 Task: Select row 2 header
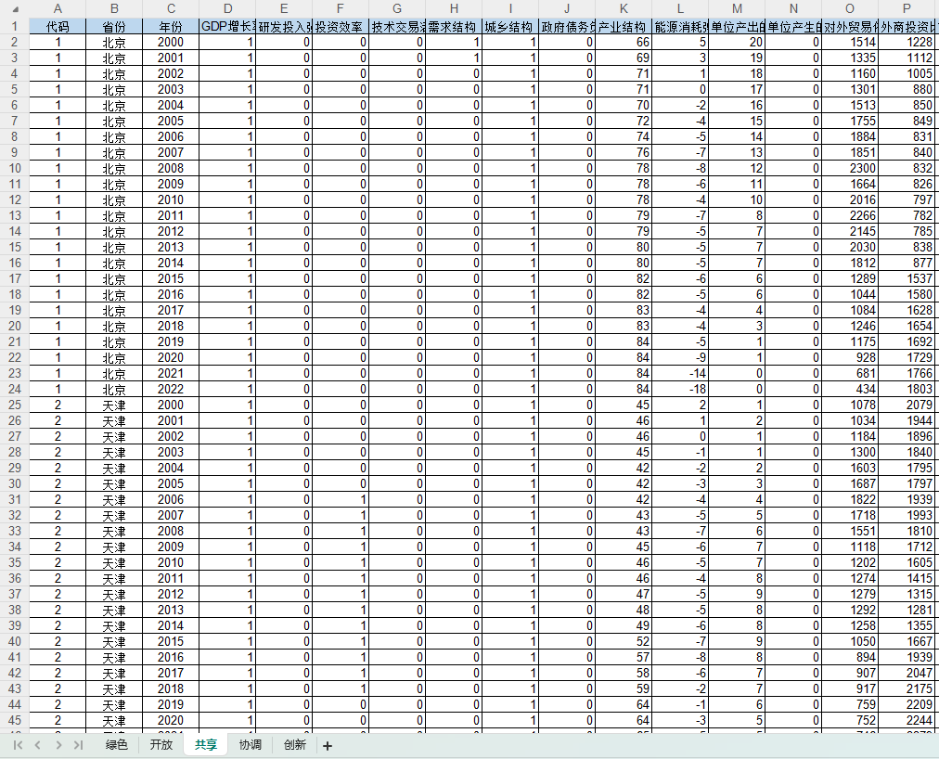[x=14, y=43]
